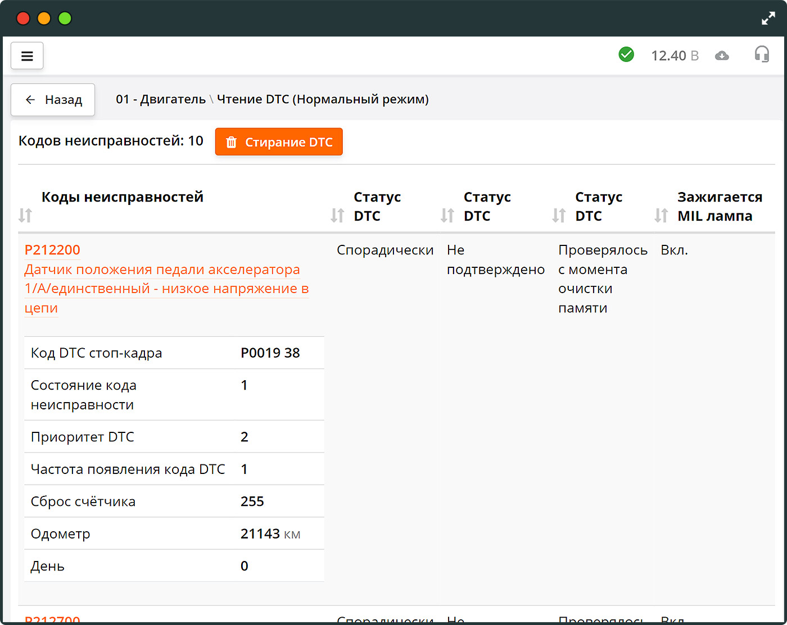Select the 01 - Двигатель breadcrumb
787x625 pixels.
coord(161,99)
